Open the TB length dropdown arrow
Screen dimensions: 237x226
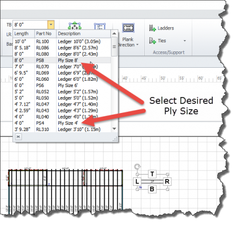tap(51, 25)
